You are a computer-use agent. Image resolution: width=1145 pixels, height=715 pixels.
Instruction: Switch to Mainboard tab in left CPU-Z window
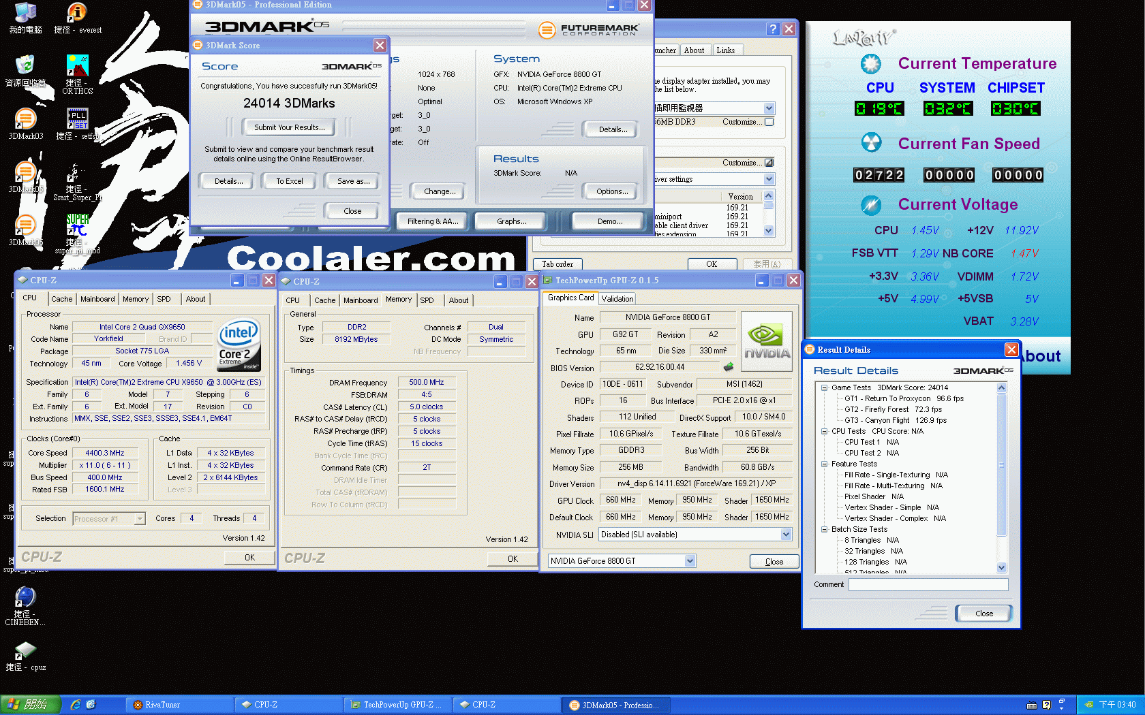tap(97, 299)
